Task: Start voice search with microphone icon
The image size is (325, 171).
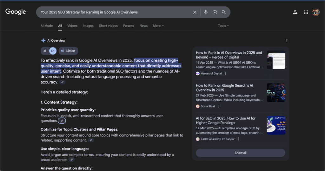Action: coord(206,12)
